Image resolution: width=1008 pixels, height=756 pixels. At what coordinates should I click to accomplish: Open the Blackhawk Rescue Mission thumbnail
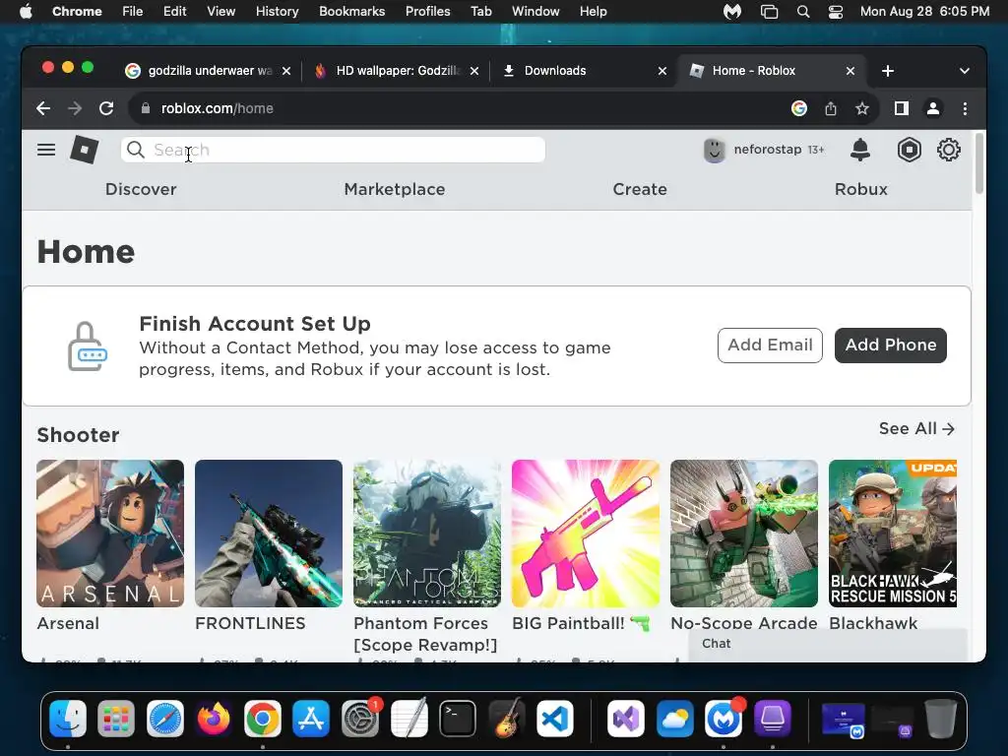[893, 534]
